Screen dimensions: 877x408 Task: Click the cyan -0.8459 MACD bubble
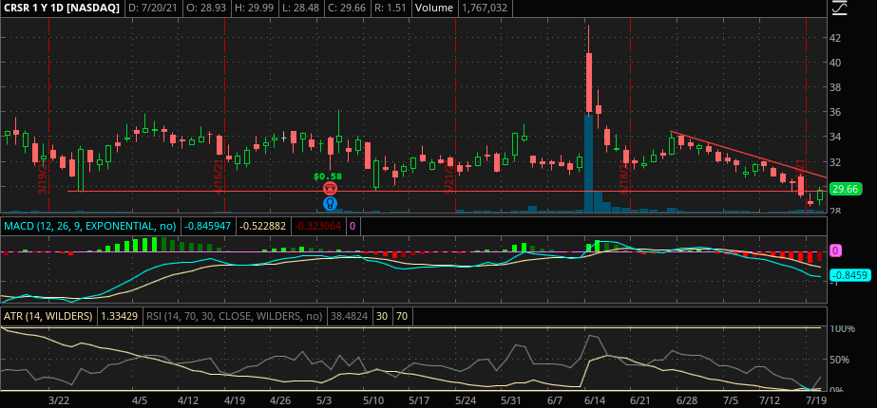click(x=849, y=275)
